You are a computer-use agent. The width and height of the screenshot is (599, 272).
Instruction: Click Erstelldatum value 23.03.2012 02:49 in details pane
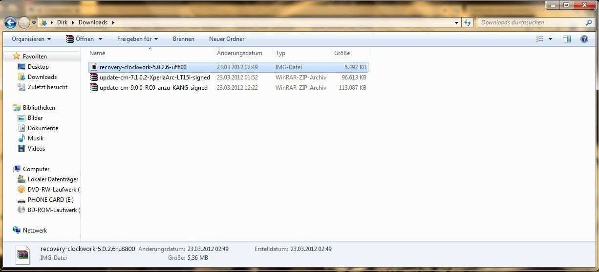[311, 249]
